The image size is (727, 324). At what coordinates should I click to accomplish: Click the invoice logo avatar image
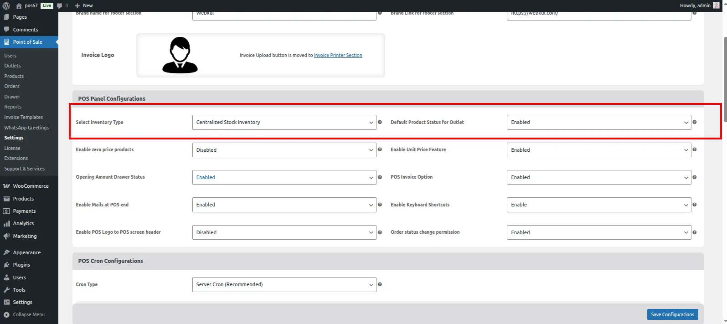click(180, 55)
